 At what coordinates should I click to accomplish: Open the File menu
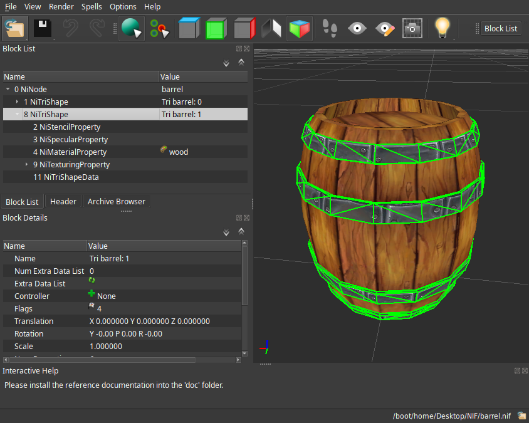point(11,7)
